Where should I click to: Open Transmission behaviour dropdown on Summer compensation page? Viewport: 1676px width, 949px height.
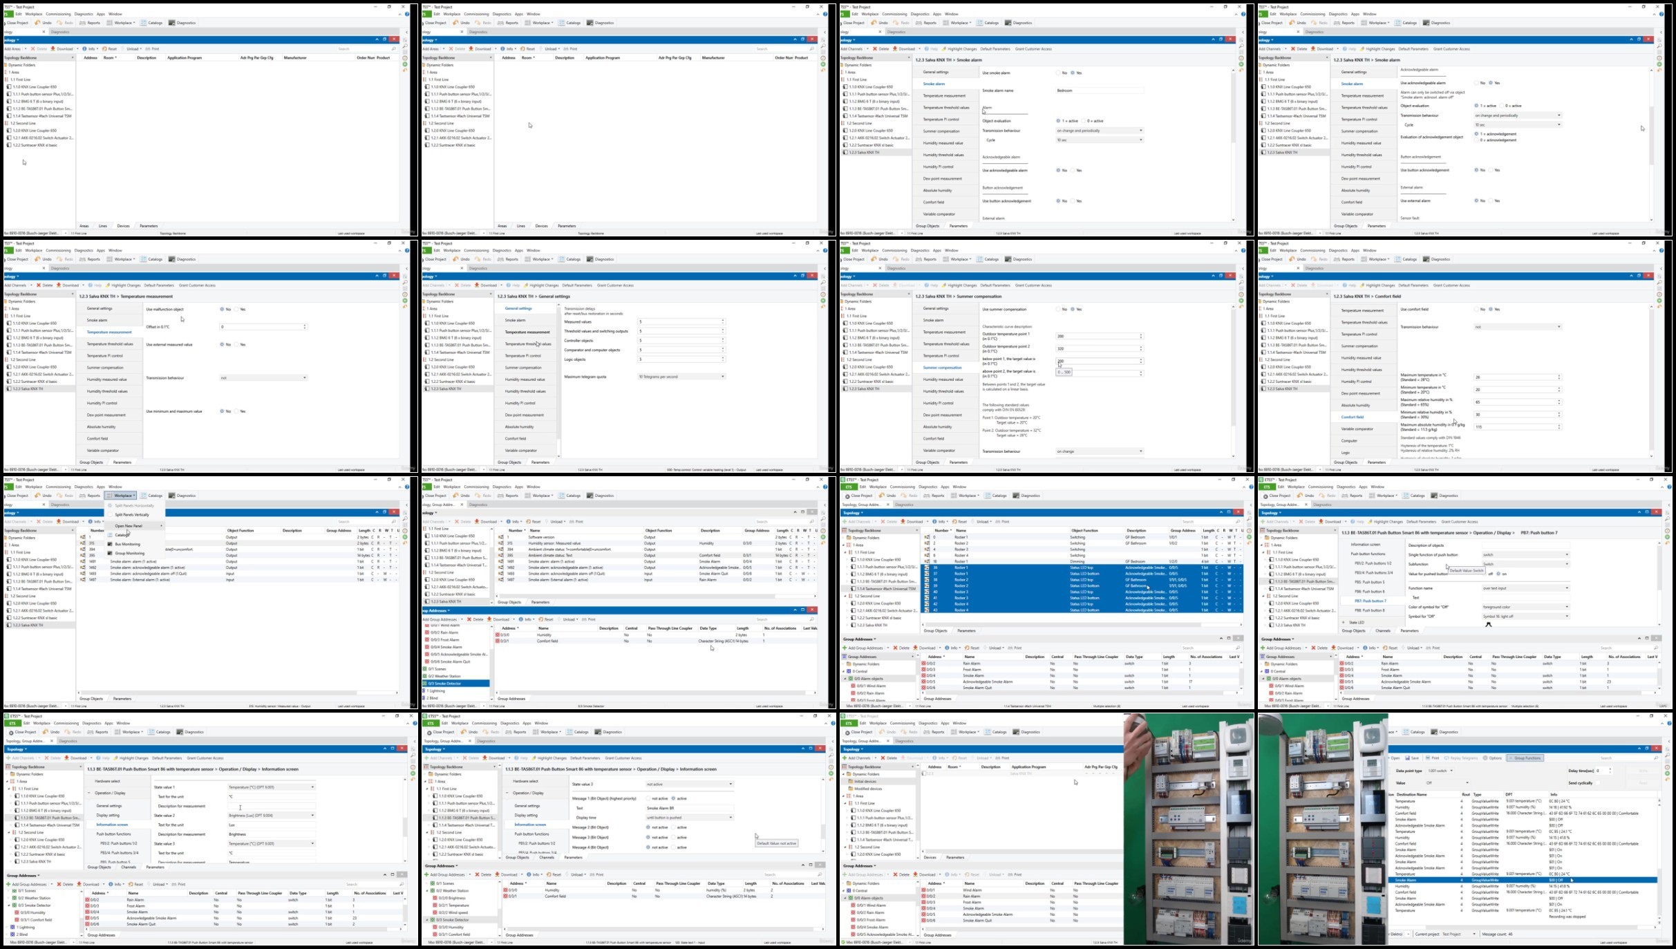point(1100,451)
